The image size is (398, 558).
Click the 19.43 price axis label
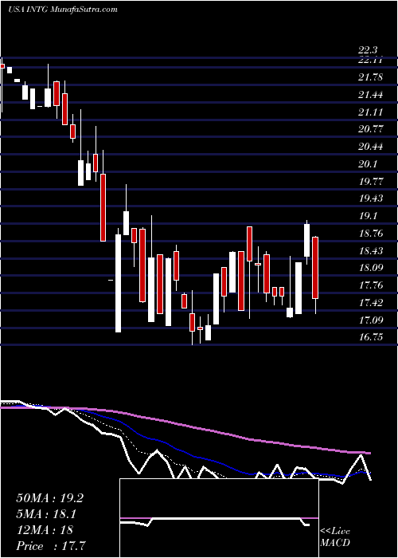[371, 198]
